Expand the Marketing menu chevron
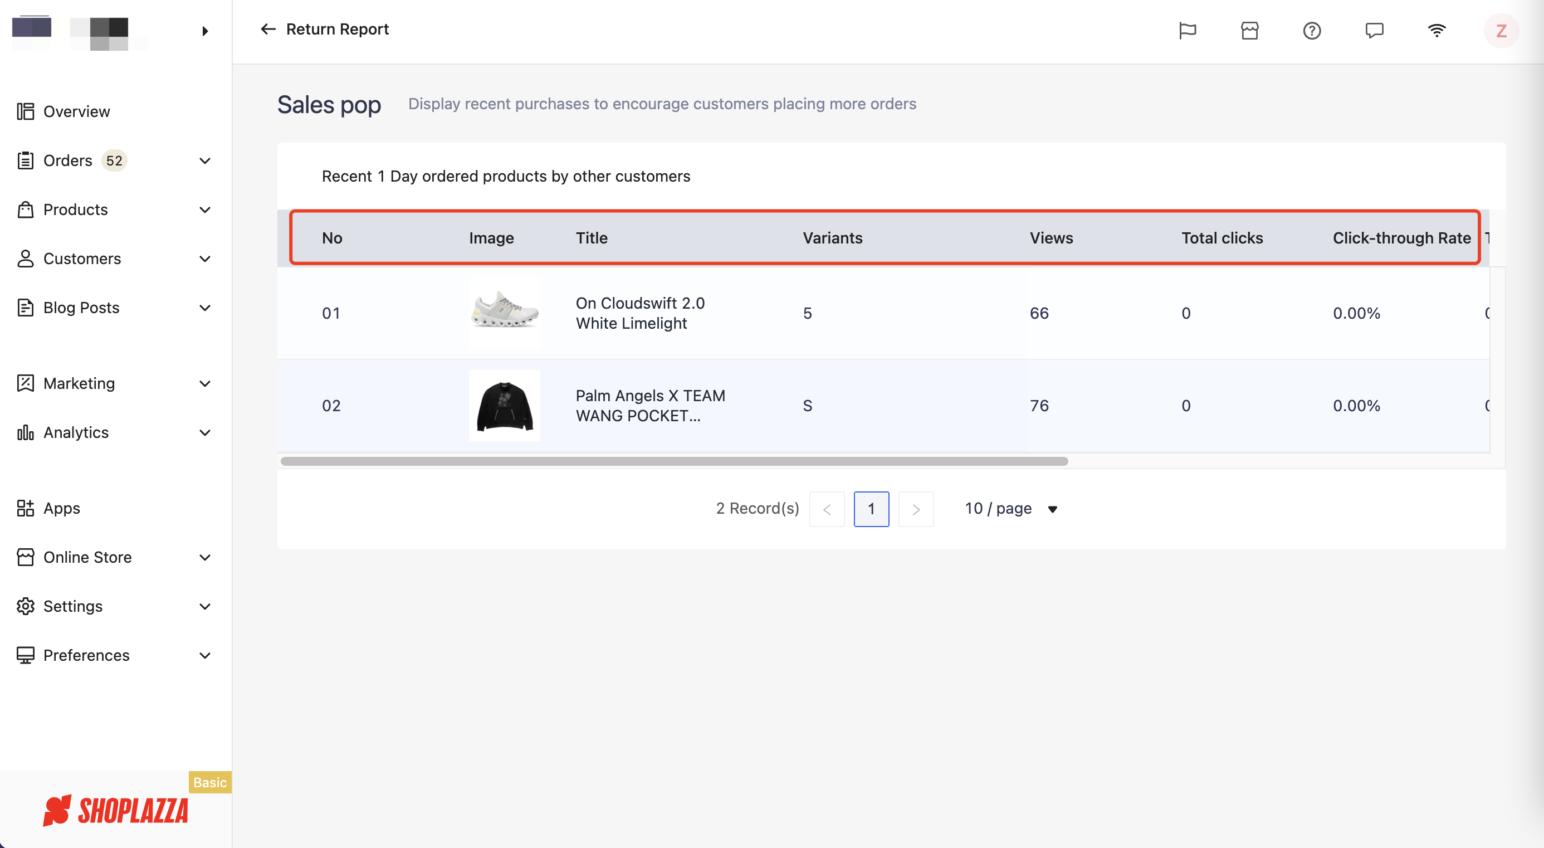Image resolution: width=1544 pixels, height=848 pixels. (205, 383)
